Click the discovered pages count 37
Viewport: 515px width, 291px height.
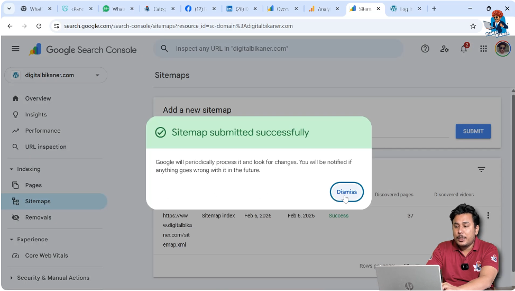(x=410, y=216)
